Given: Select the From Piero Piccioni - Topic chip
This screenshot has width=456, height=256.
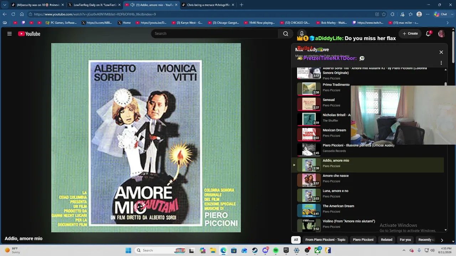Looking at the screenshot, I should click(325, 240).
